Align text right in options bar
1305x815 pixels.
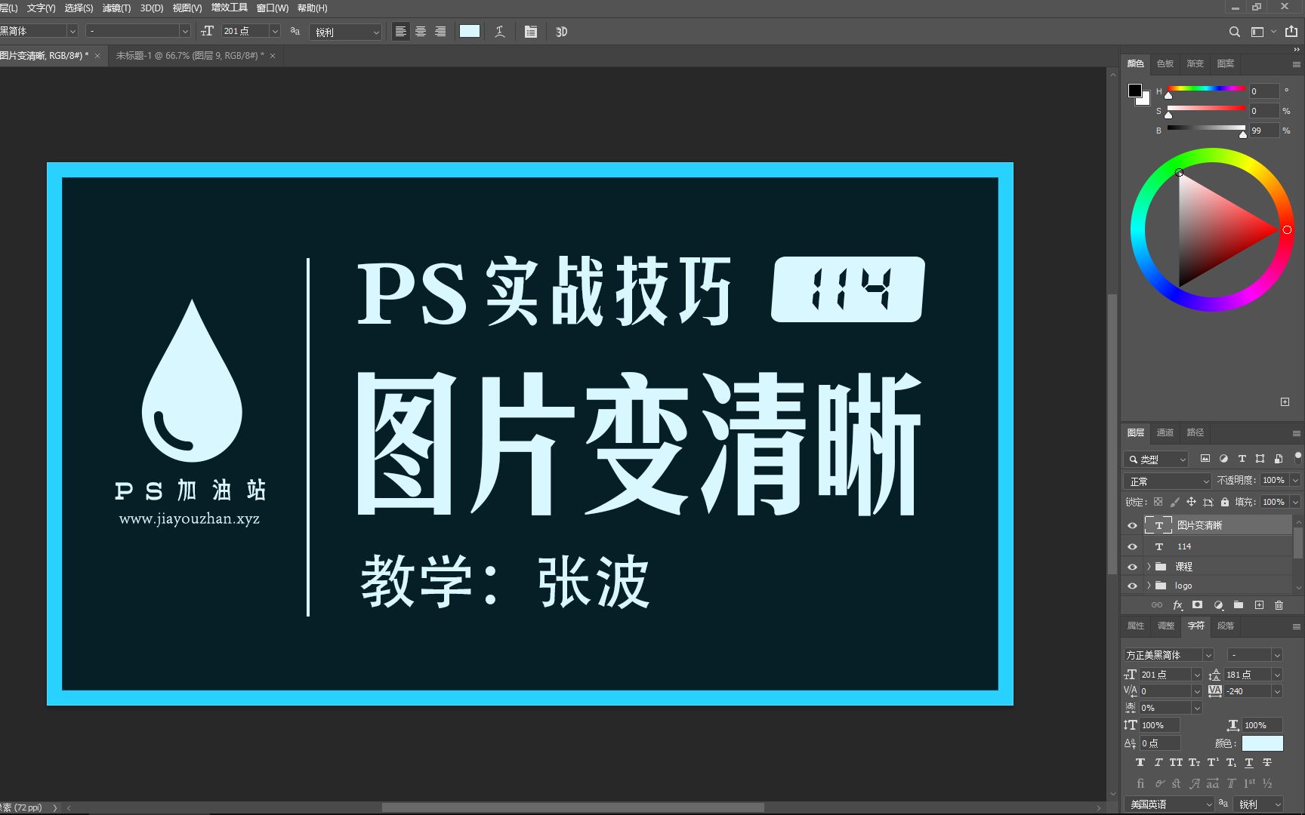(440, 32)
